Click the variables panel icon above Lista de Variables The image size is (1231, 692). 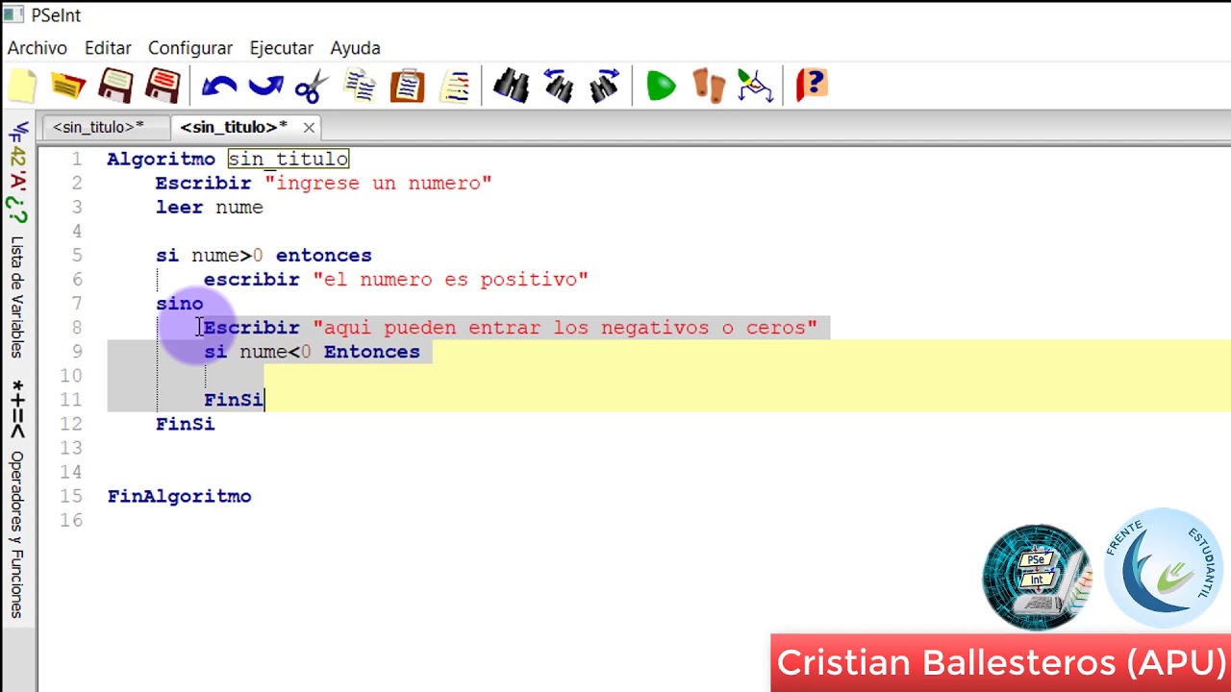pyautogui.click(x=17, y=171)
